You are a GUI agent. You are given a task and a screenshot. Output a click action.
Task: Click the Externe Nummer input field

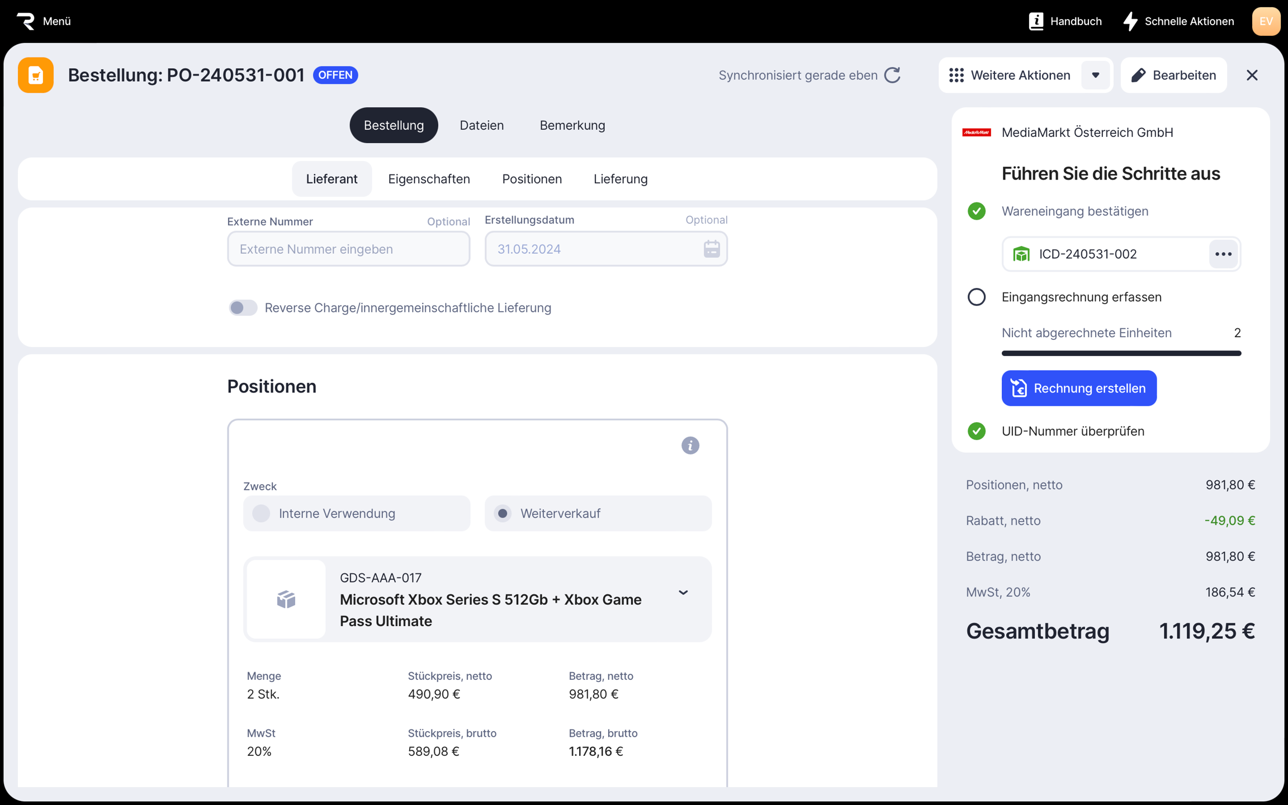(348, 249)
